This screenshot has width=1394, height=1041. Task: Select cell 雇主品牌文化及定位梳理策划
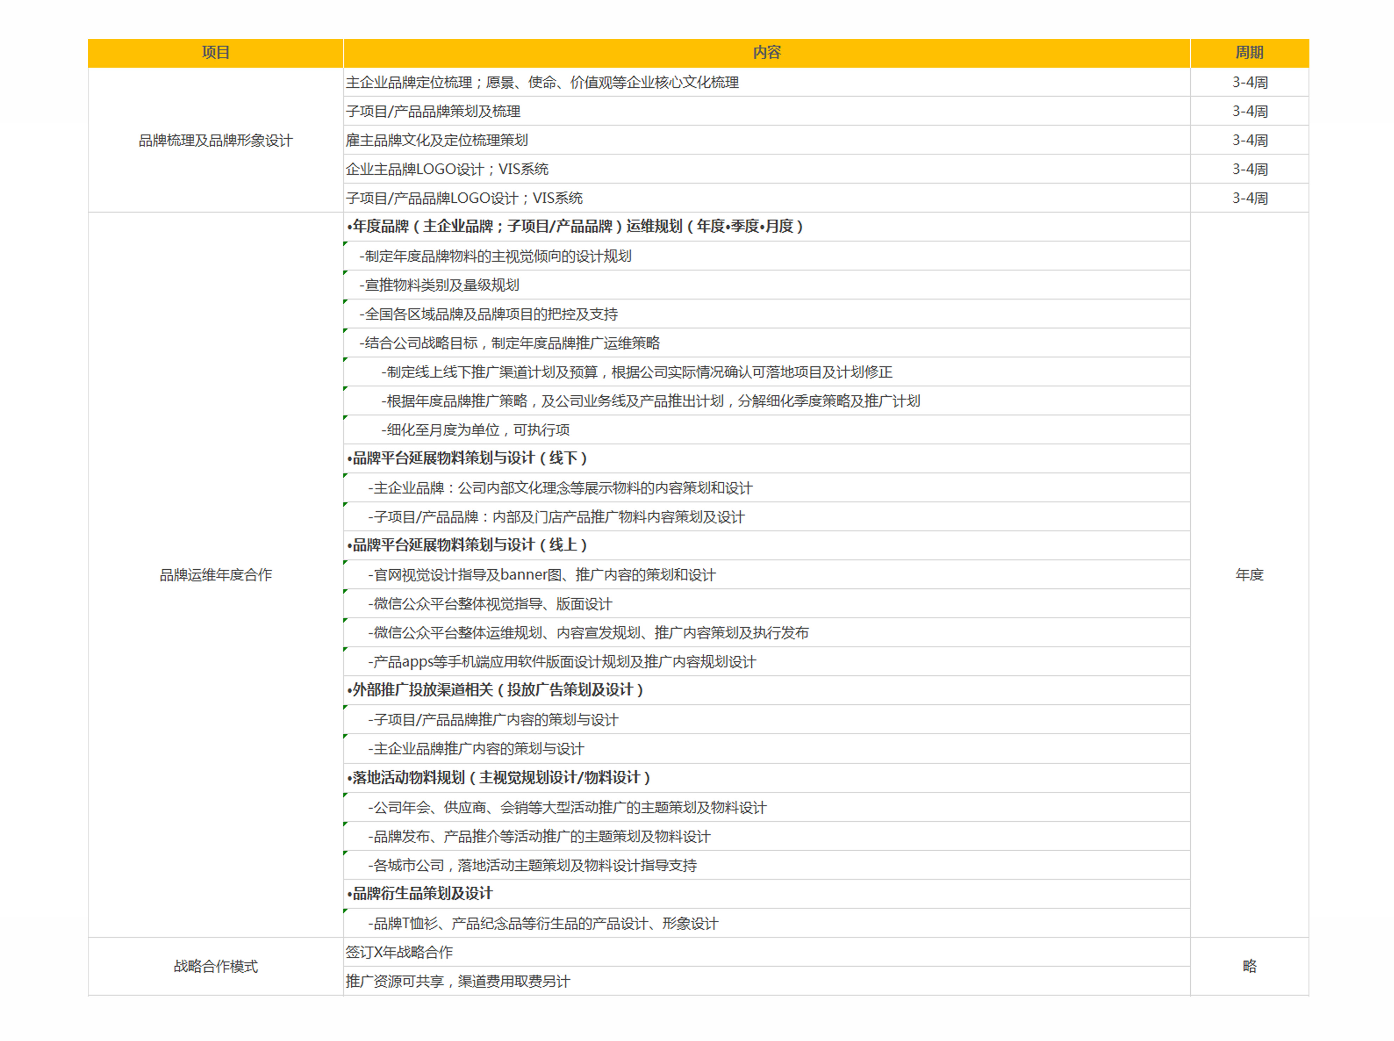[767, 140]
